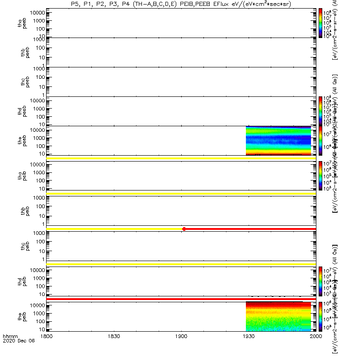Click the 100 tick label in 'thb peeb'
The image size is (339, 362).
40,48
